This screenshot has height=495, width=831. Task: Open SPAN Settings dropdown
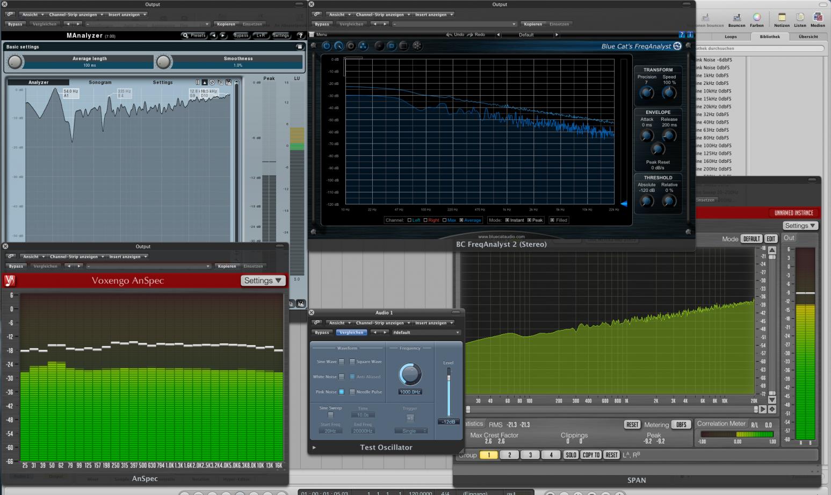[x=800, y=226]
